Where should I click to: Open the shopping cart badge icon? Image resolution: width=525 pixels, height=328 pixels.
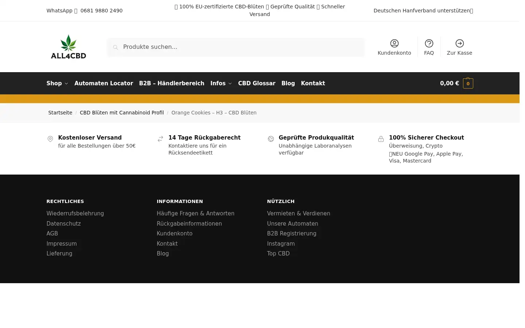point(468,83)
